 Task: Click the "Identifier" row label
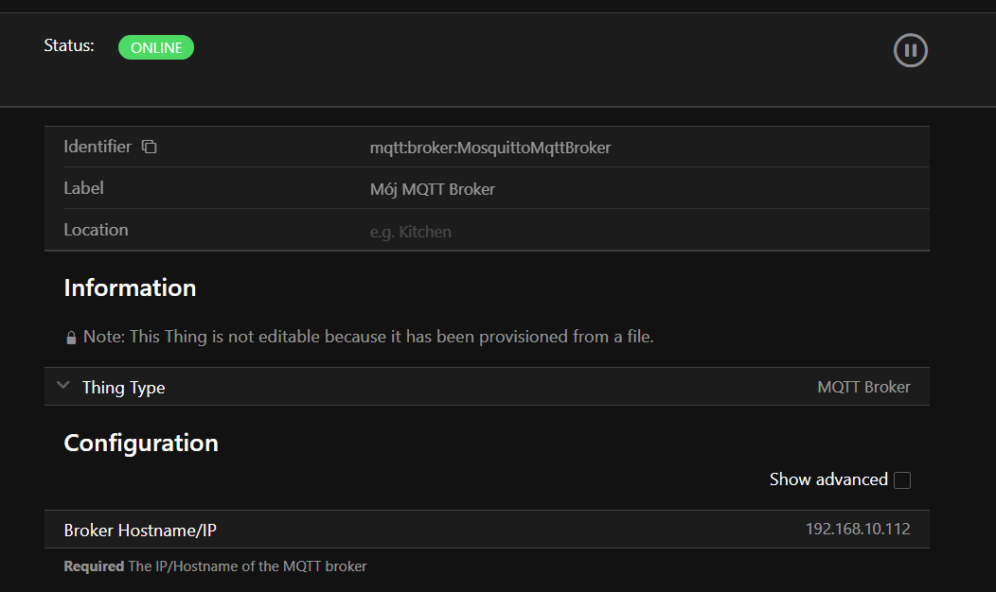[x=98, y=147]
